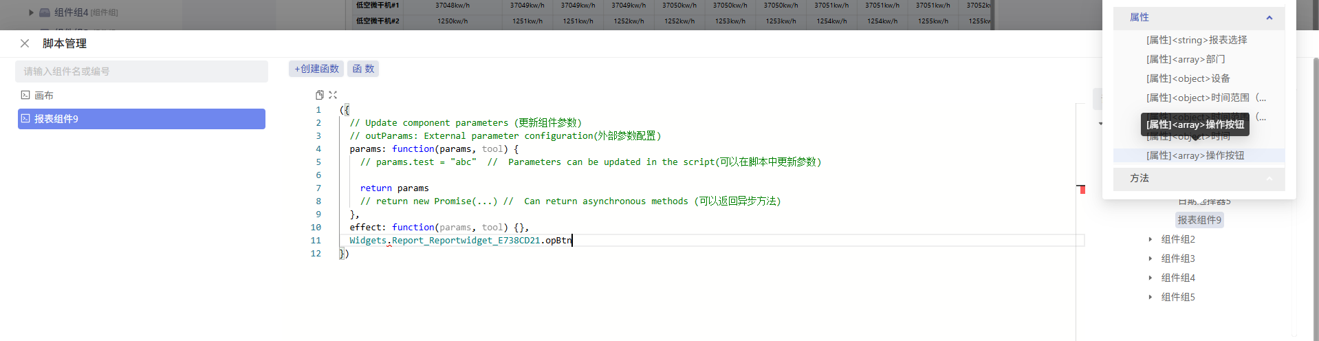Image resolution: width=1319 pixels, height=341 pixels.
Task: Expand 组件组5 in the component tree
Action: tap(1150, 297)
